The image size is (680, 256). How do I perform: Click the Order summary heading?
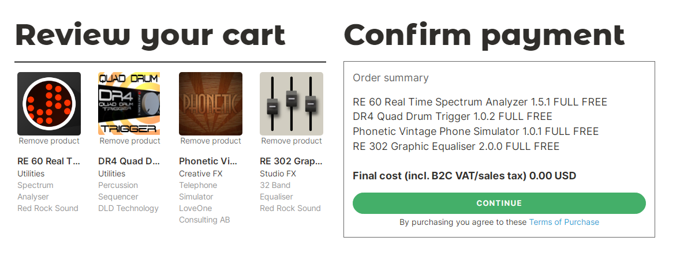(391, 78)
